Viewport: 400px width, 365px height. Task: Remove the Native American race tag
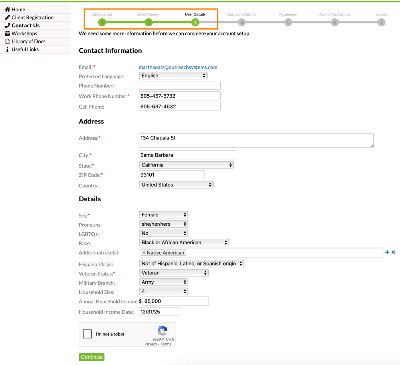pyautogui.click(x=144, y=253)
